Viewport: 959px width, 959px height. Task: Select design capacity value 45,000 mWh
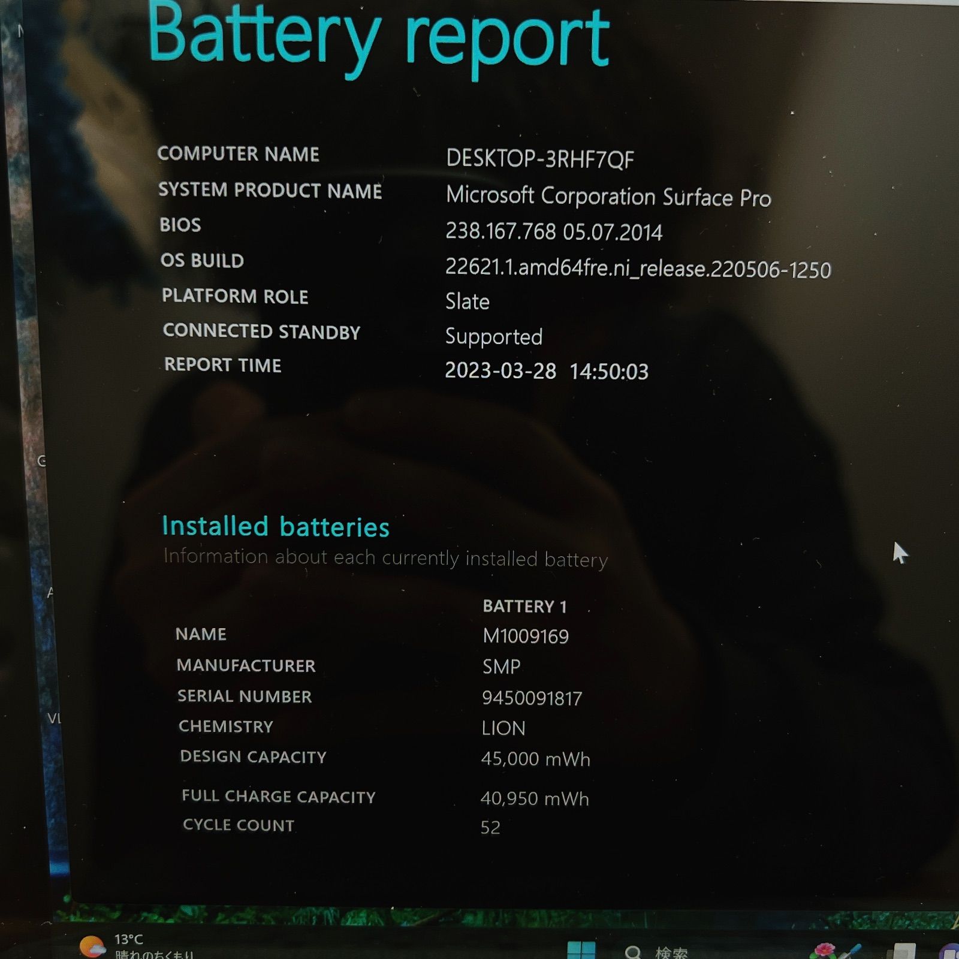pos(535,759)
